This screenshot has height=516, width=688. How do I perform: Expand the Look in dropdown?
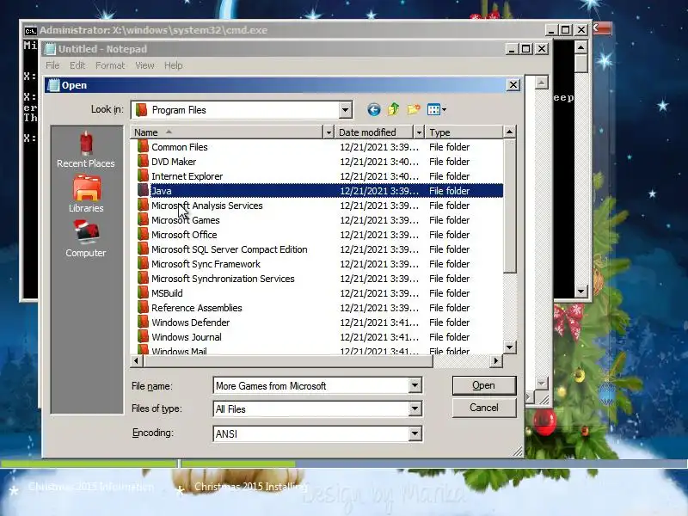click(346, 110)
